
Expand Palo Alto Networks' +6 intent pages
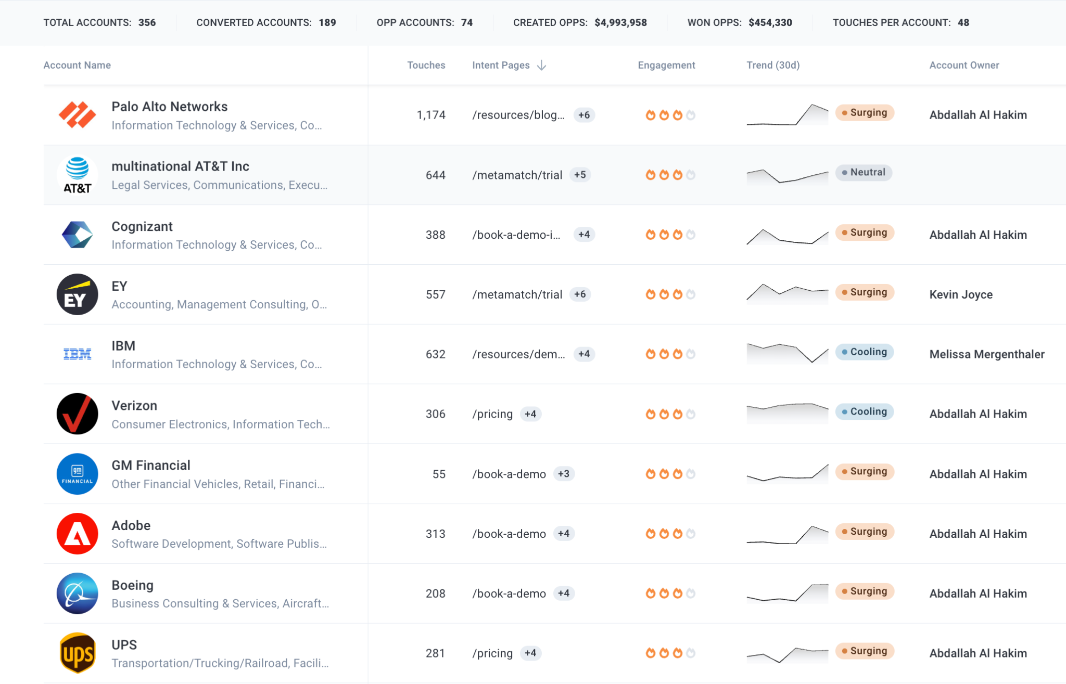click(x=584, y=115)
